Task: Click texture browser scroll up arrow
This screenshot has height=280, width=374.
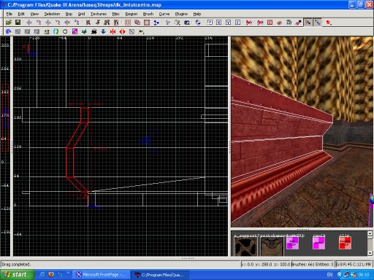Action: pos(370,234)
